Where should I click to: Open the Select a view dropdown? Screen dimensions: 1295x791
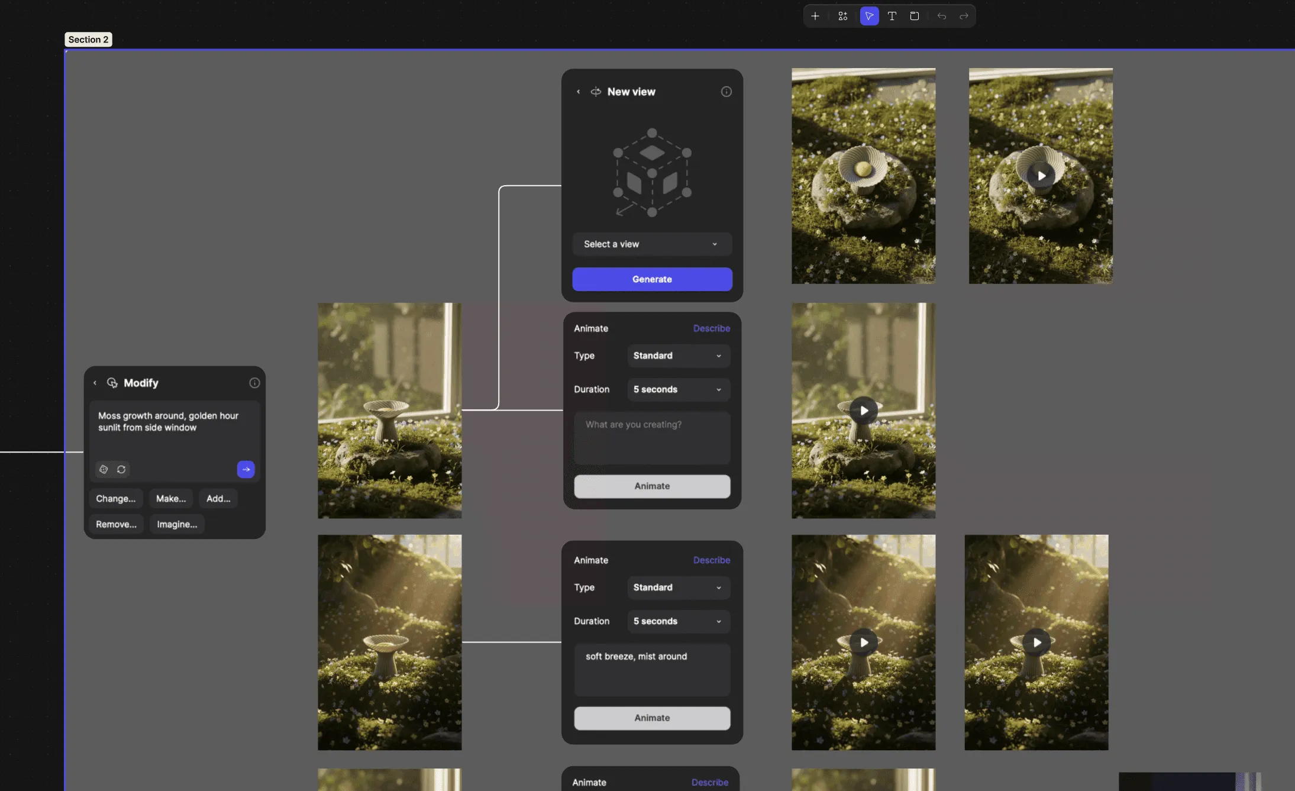tap(651, 244)
